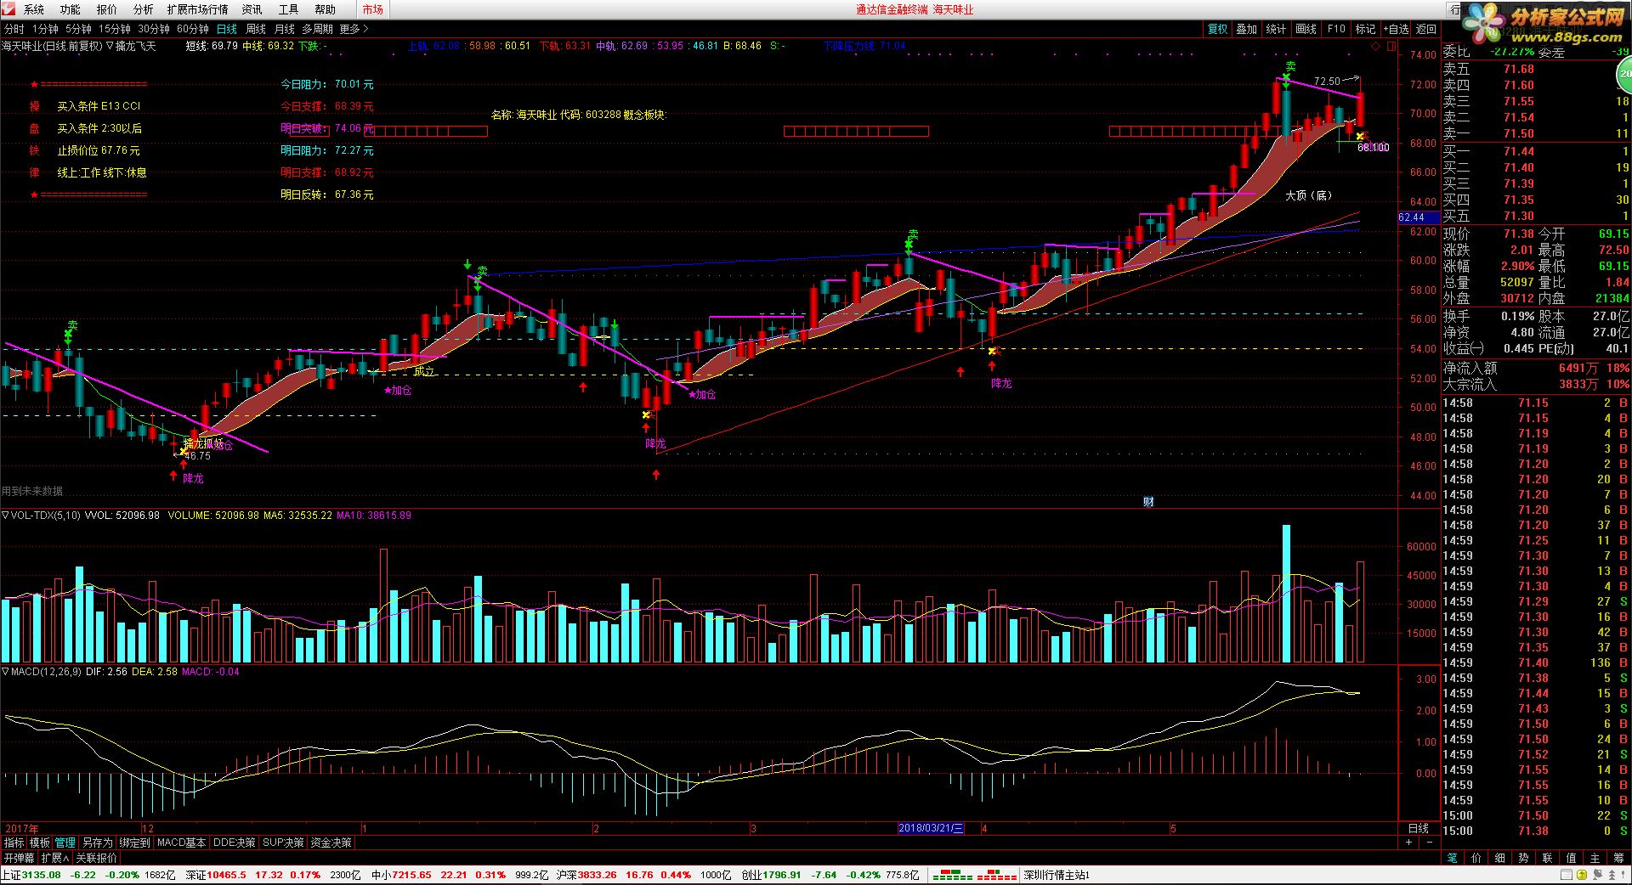The width and height of the screenshot is (1632, 885).
Task: Click the 财 marker on the chart
Action: click(x=1148, y=502)
